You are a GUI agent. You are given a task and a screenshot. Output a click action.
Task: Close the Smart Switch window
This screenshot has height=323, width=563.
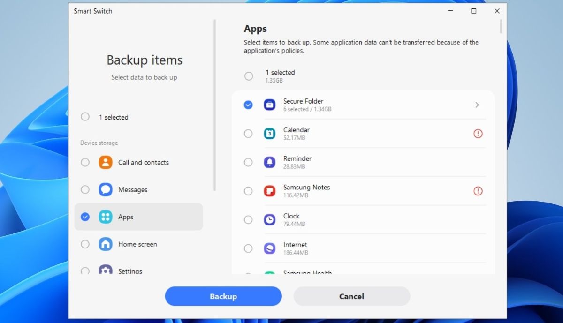point(497,11)
